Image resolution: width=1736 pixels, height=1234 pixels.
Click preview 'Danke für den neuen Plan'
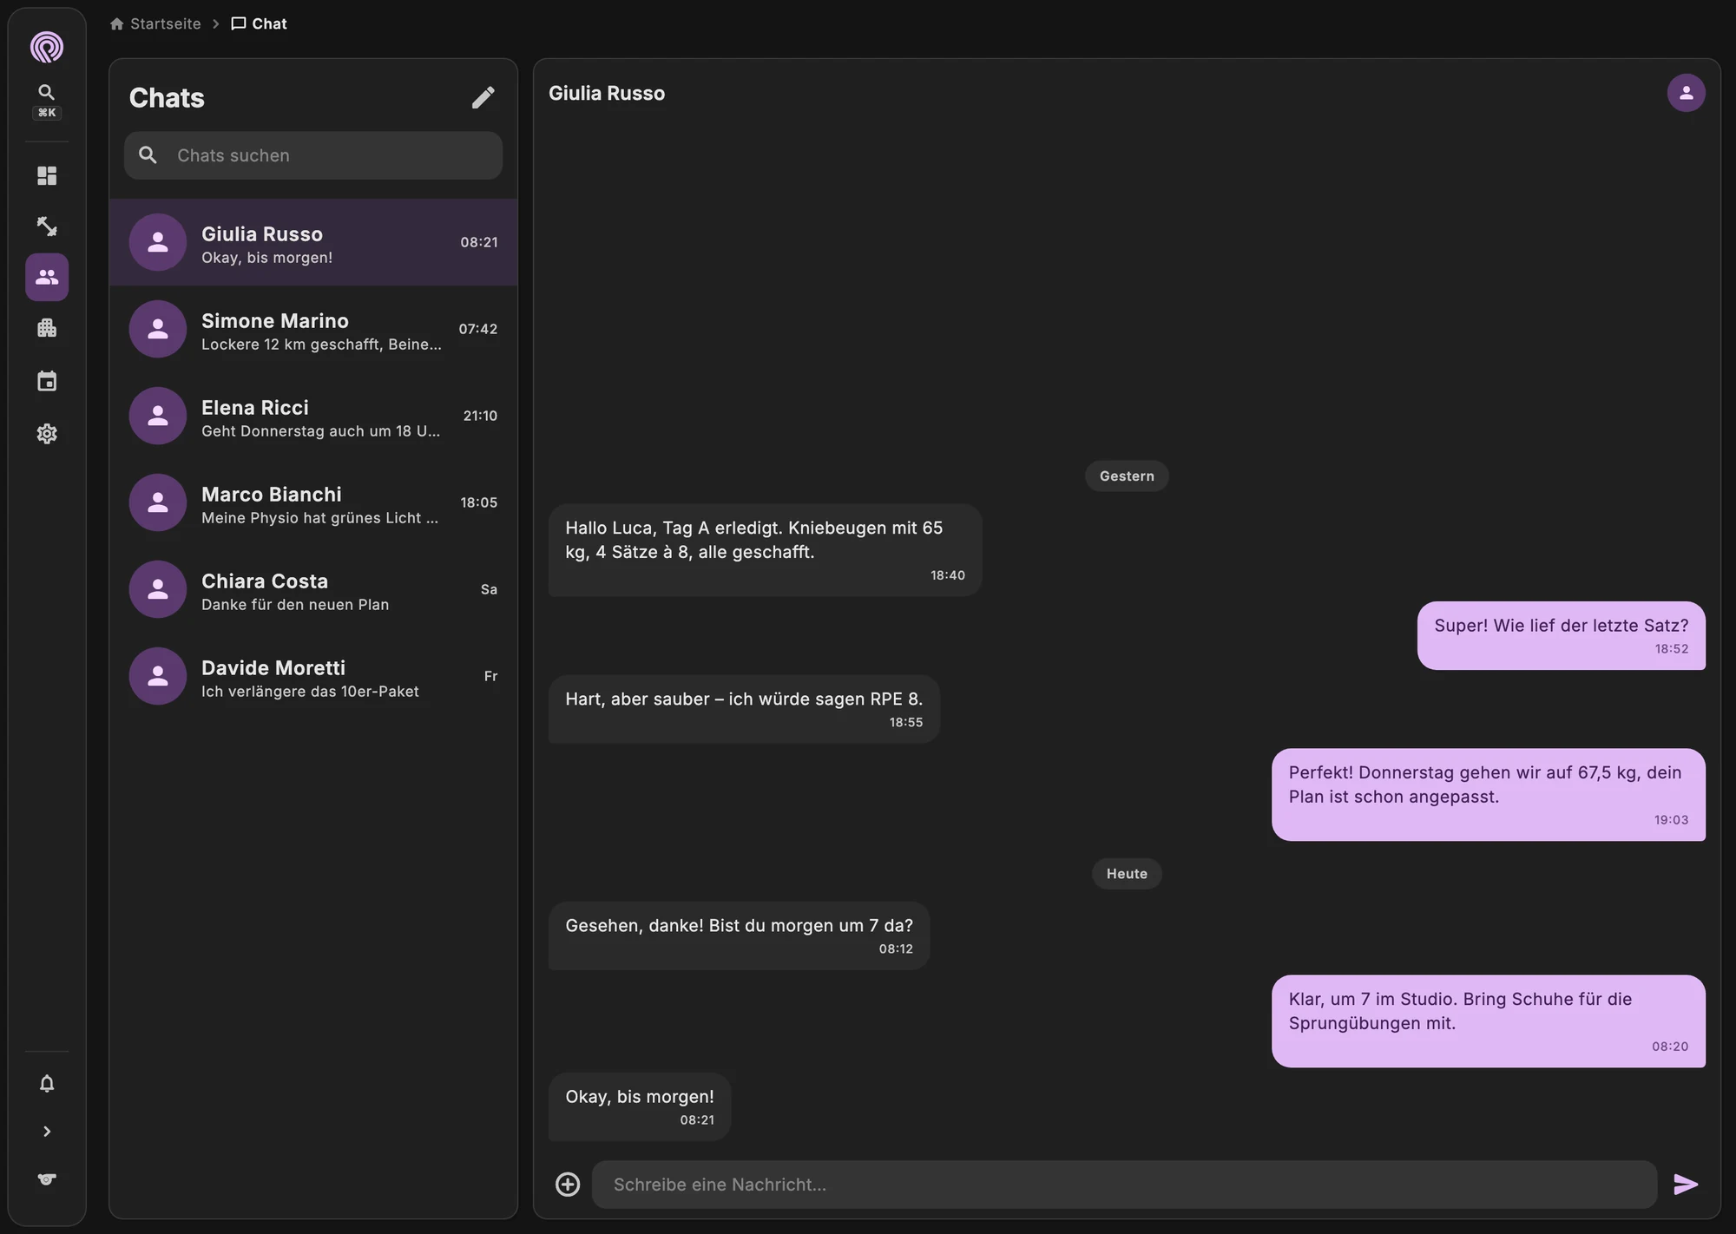point(295,605)
